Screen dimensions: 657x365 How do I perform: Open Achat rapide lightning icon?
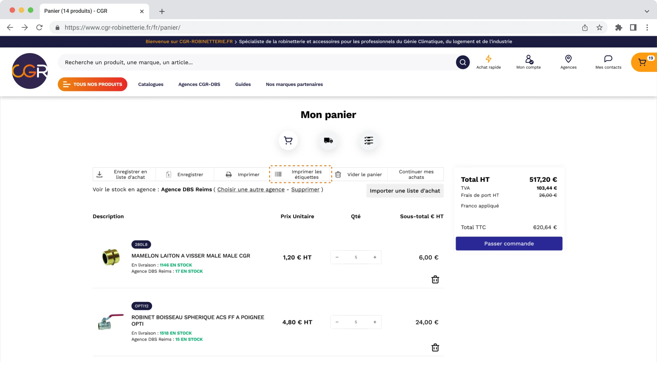coord(488,59)
